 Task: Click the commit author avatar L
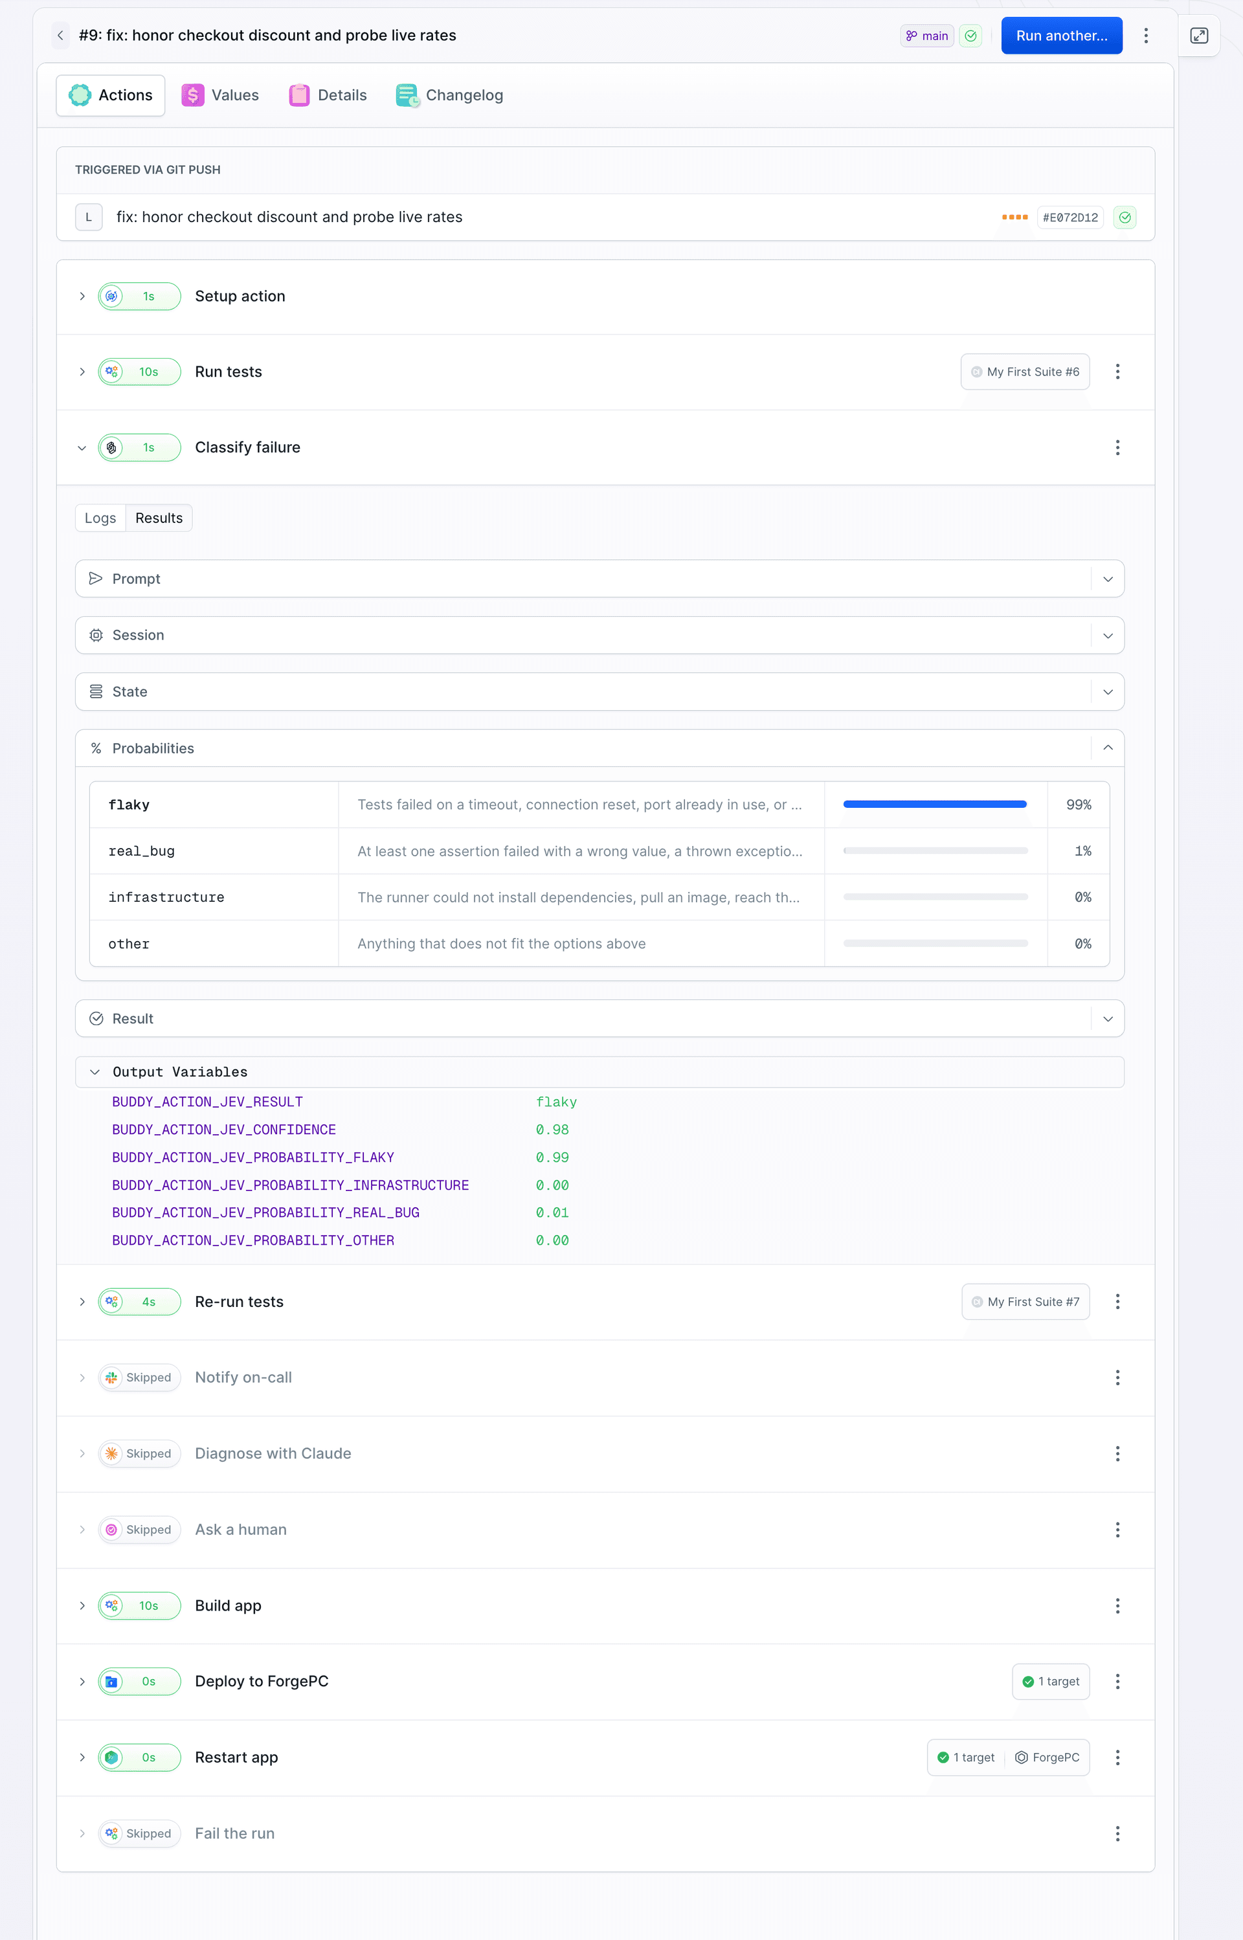[x=89, y=217]
